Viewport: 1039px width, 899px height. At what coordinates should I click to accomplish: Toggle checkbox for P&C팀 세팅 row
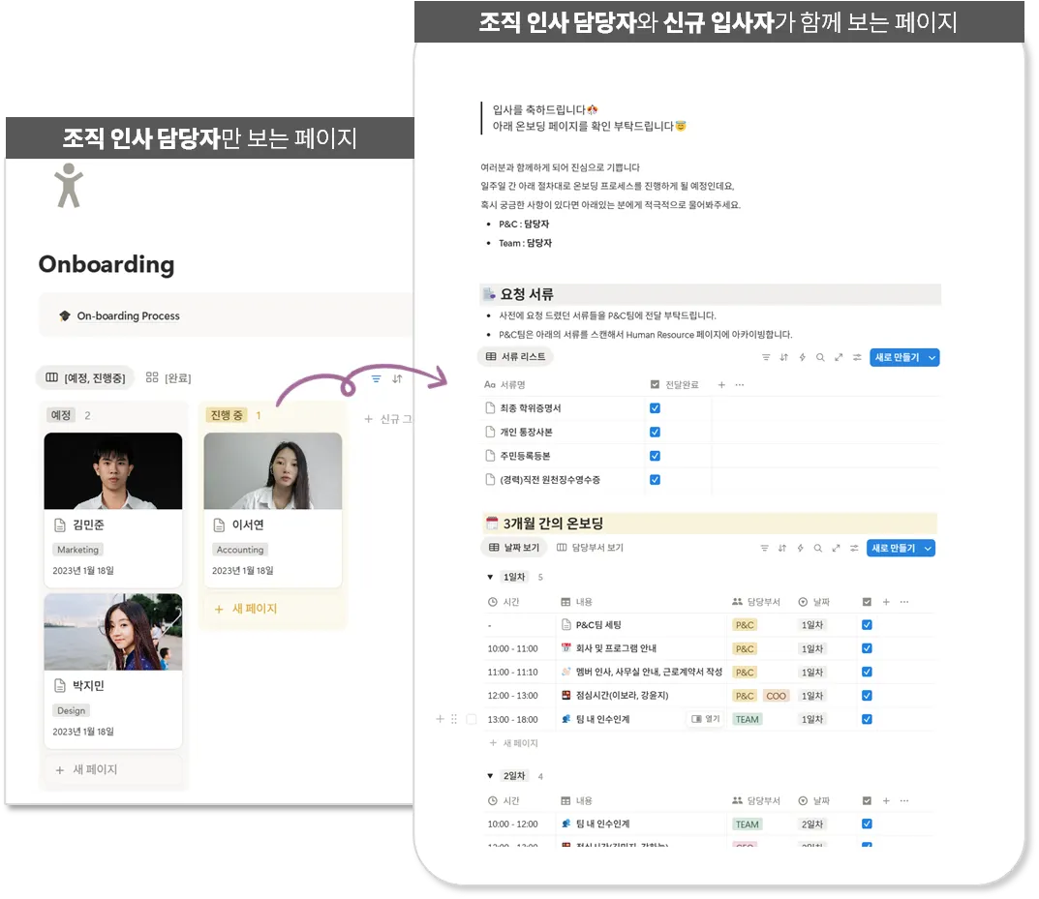pyautogui.click(x=867, y=625)
